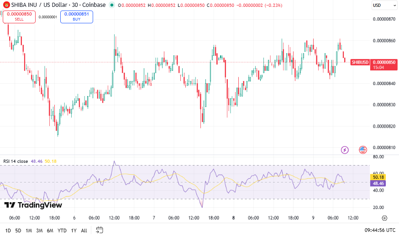Image resolution: width=399 pixels, height=236 pixels.
Task: Click the open price O0.00000852 value
Action: 132,5
